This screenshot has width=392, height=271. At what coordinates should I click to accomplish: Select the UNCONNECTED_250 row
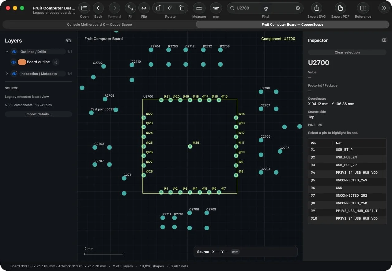347,203
